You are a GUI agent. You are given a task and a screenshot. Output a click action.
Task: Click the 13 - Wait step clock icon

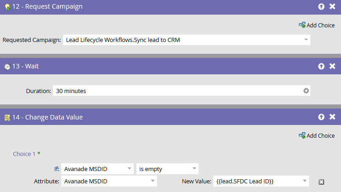tap(7, 67)
